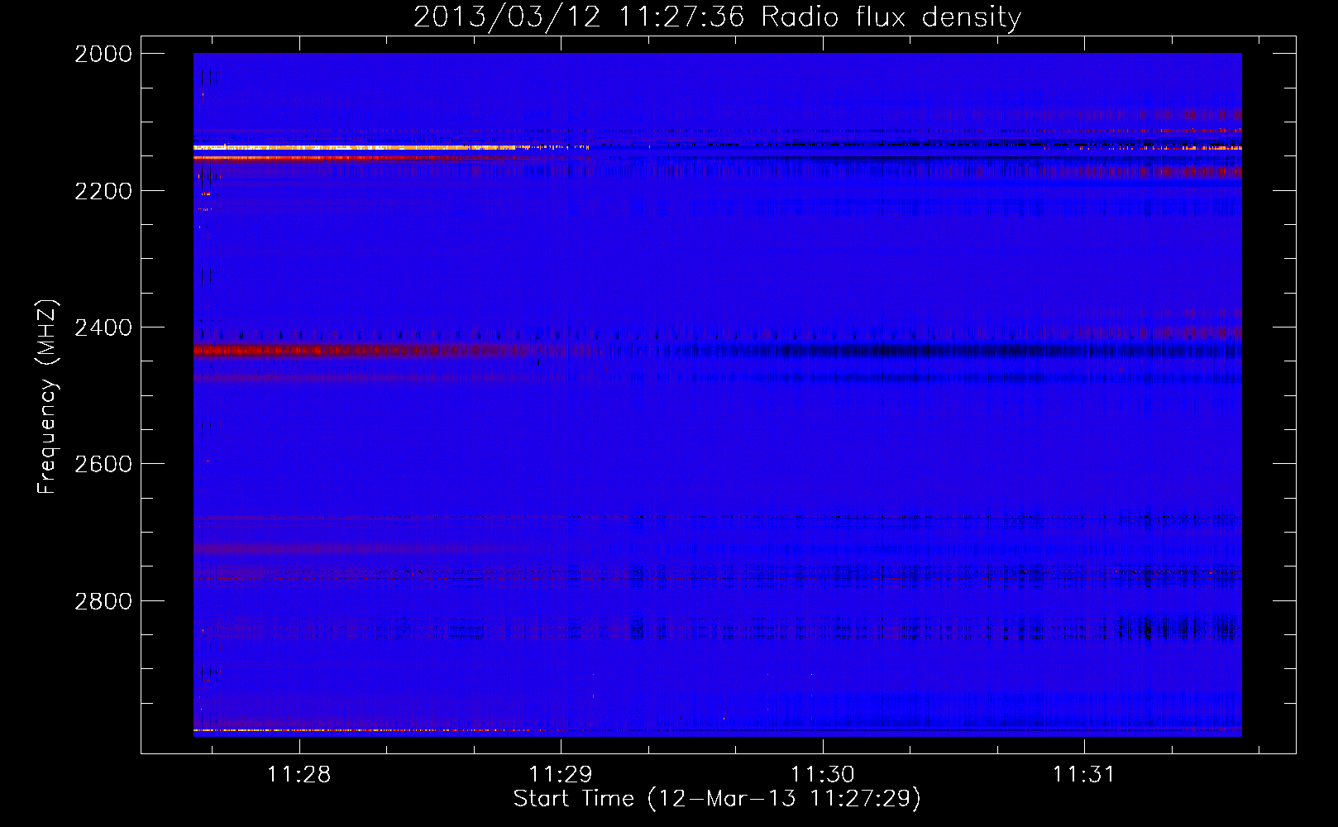Click the 2400 frequency tick label
Screen dimensions: 1338x827
[103, 327]
